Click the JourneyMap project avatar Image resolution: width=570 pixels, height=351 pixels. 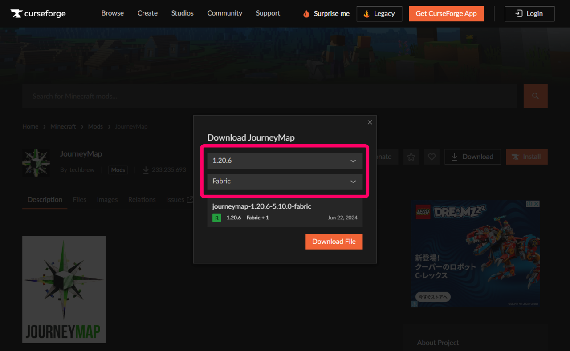(36, 163)
